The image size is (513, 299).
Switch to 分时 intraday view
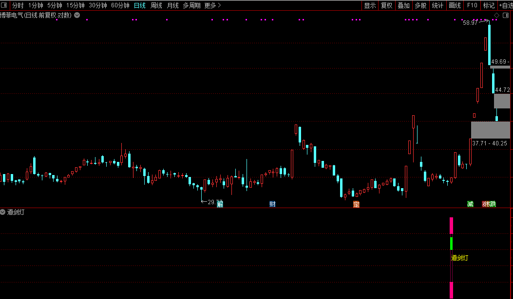(x=18, y=5)
